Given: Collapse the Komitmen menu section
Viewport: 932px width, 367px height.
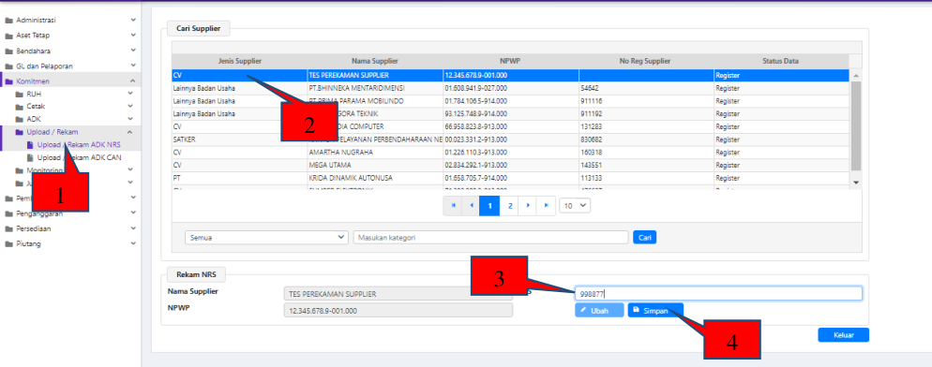Looking at the screenshot, I should (x=132, y=81).
